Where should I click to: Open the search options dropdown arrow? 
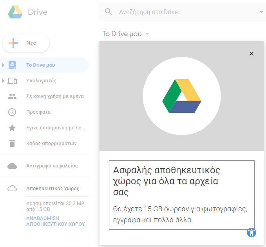[x=261, y=12]
